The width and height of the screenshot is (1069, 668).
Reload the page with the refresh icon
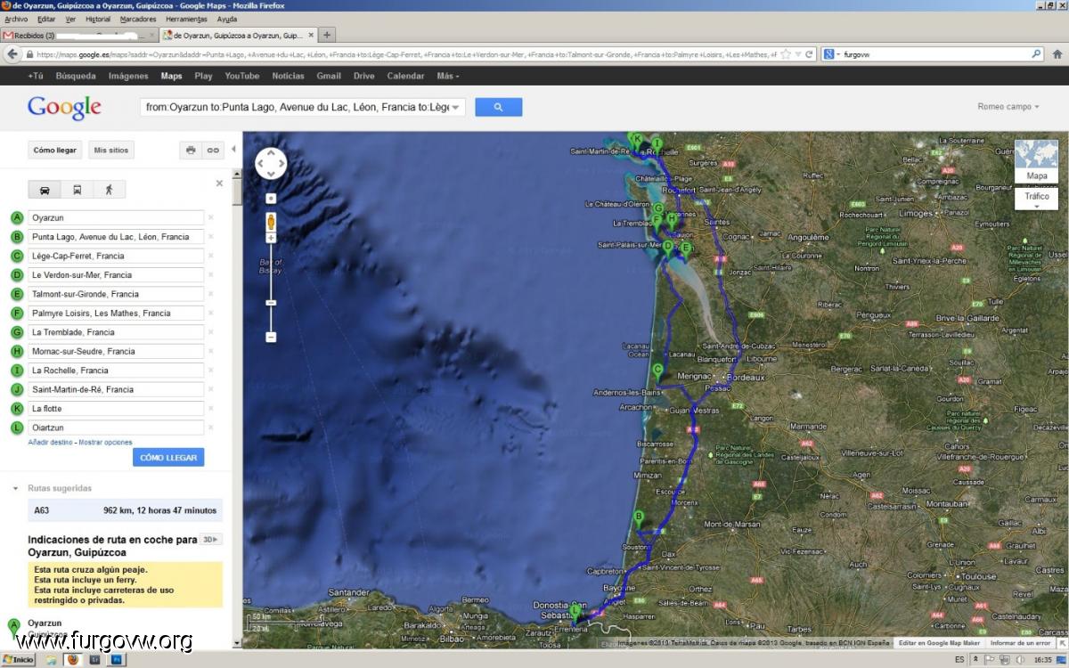coord(809,54)
